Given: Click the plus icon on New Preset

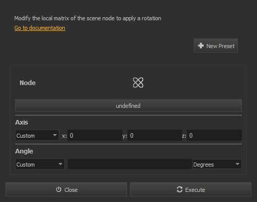Looking at the screenshot, I should (x=201, y=46).
